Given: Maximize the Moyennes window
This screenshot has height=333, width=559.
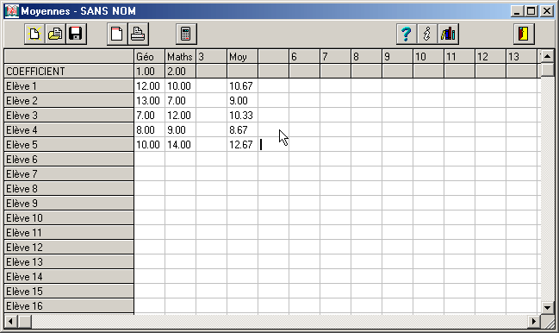Looking at the screenshot, I should tap(531, 11).
